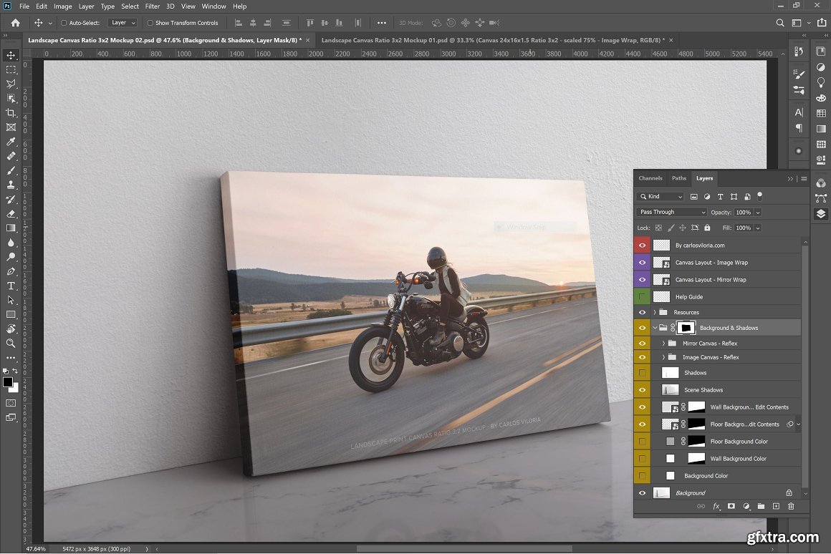Expand the Resources layer group

click(x=655, y=313)
